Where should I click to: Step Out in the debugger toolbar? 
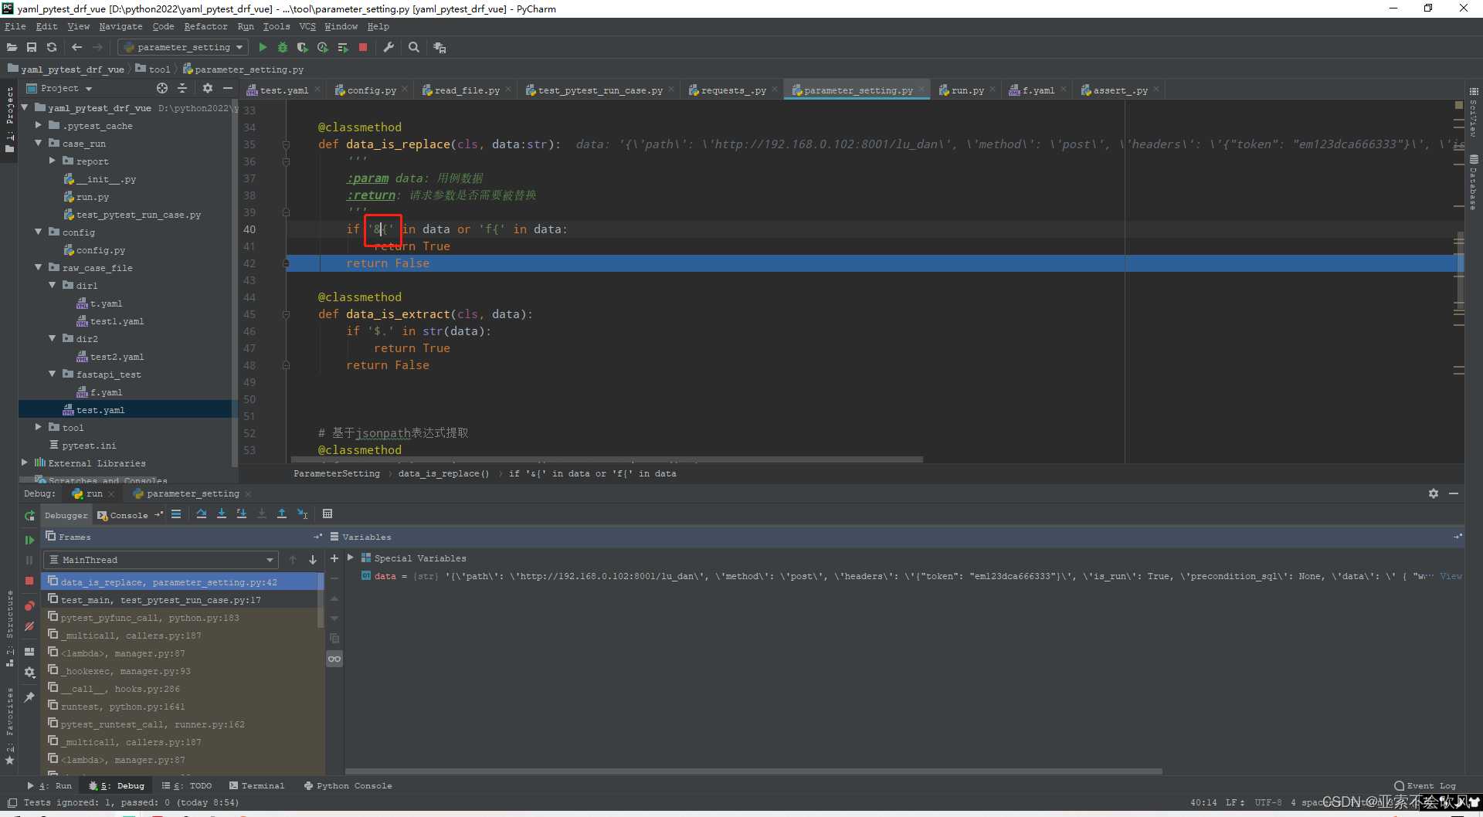coord(282,514)
